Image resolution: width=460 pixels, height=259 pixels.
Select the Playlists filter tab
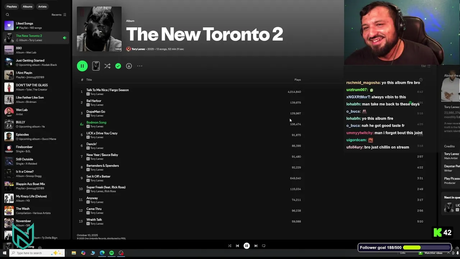pyautogui.click(x=11, y=6)
